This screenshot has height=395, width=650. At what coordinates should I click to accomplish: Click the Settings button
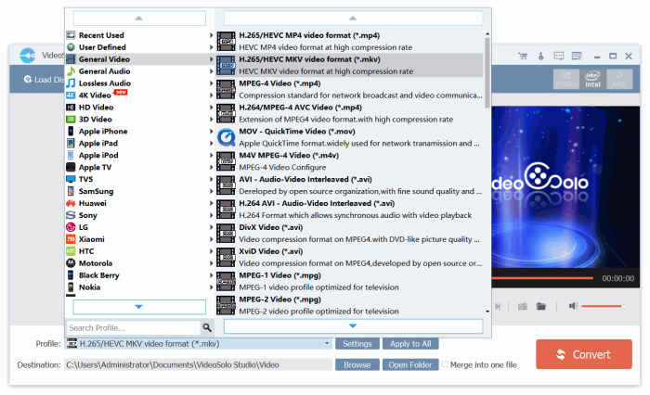pos(357,344)
